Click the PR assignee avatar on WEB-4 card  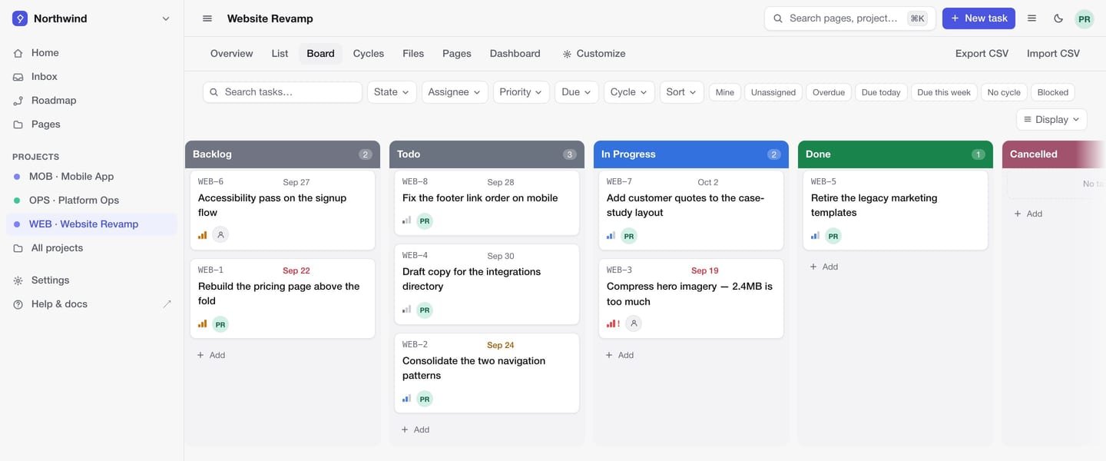pos(425,310)
